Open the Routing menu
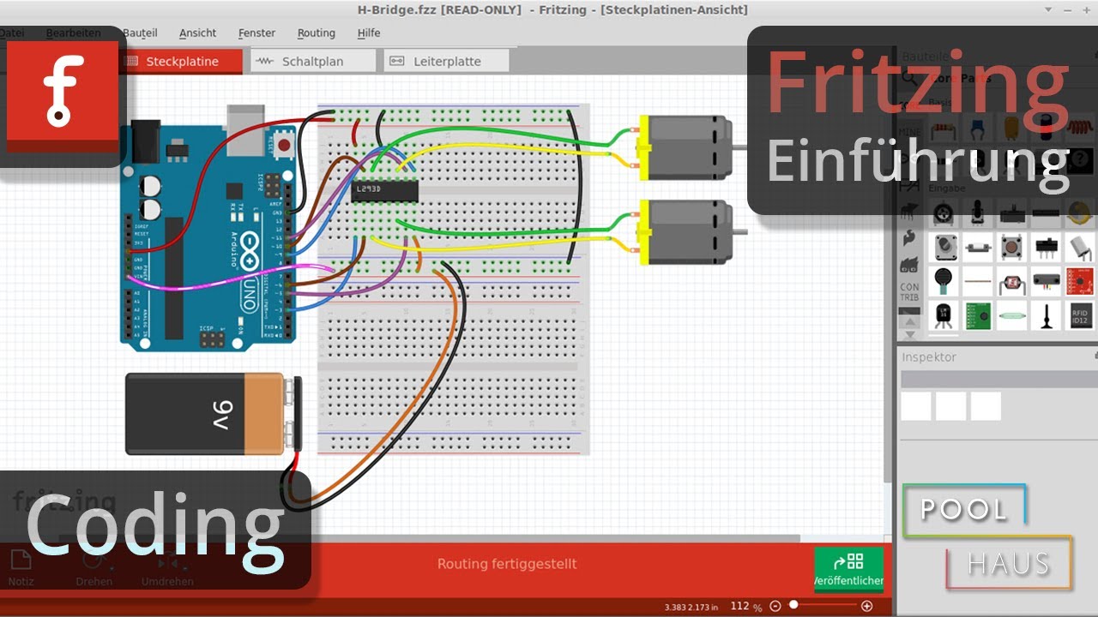This screenshot has height=617, width=1098. click(x=316, y=33)
